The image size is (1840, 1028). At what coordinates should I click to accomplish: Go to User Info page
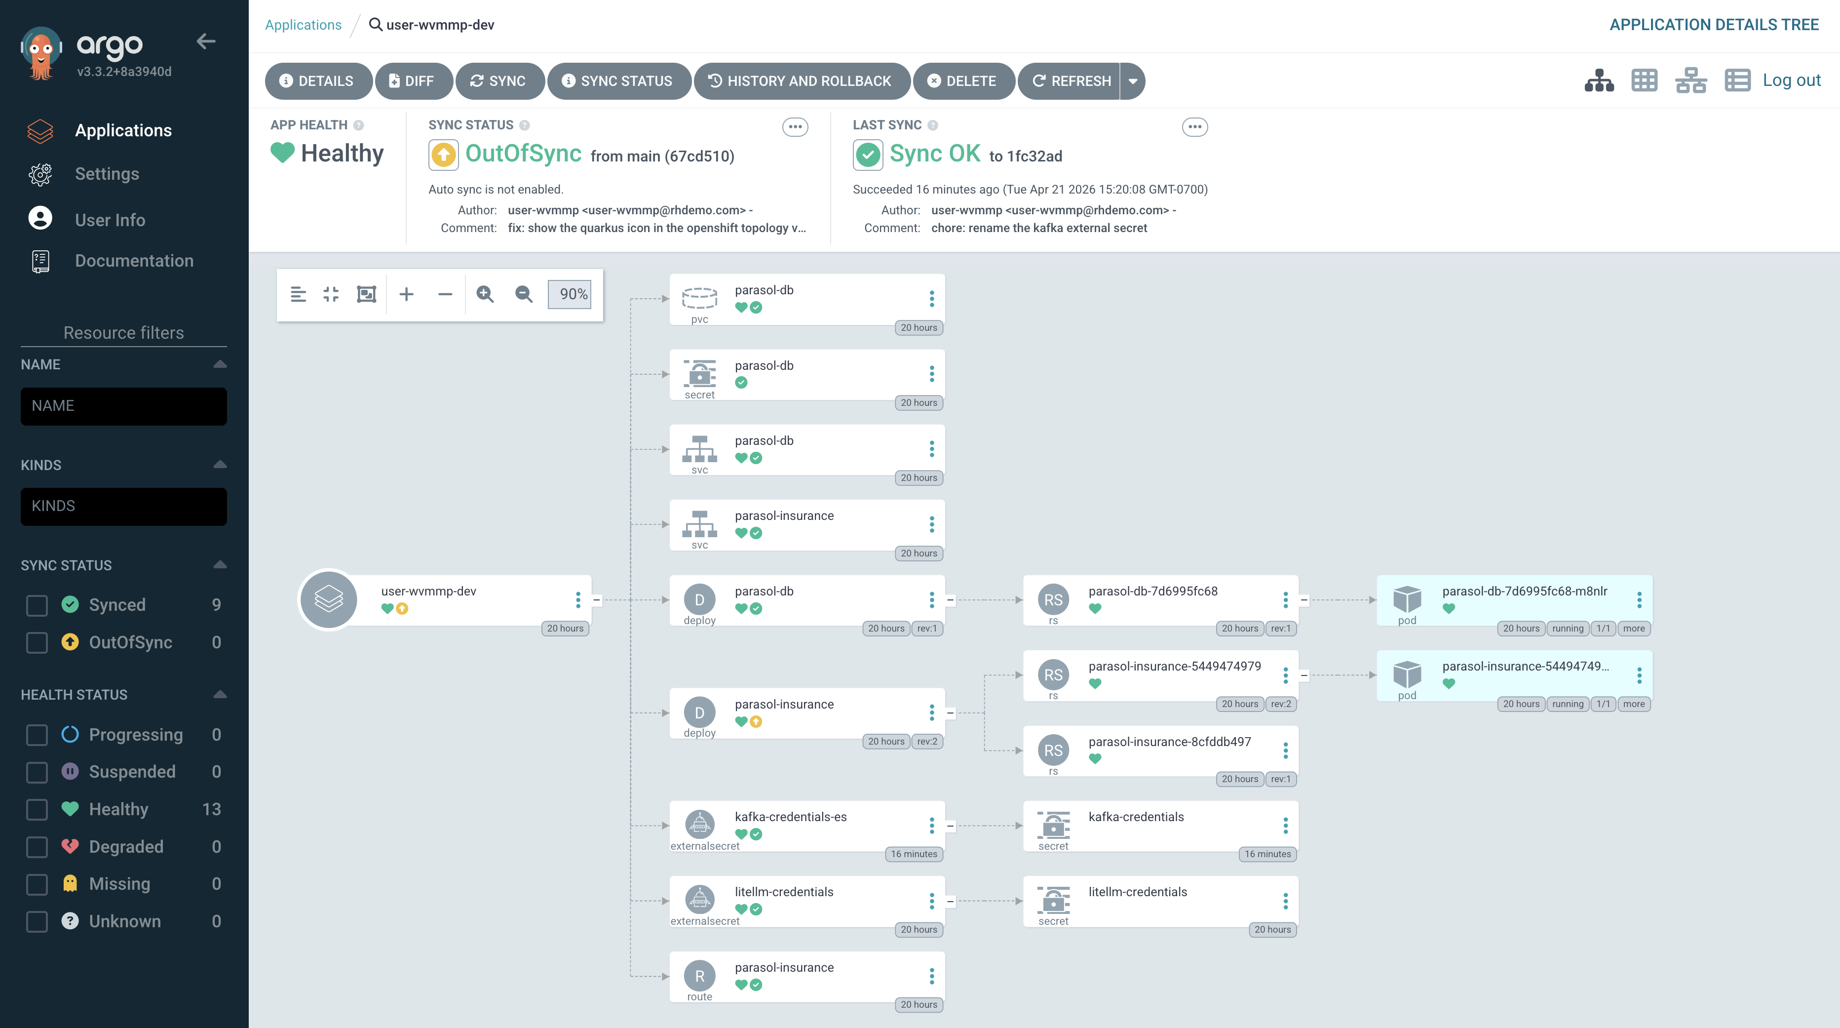(109, 220)
